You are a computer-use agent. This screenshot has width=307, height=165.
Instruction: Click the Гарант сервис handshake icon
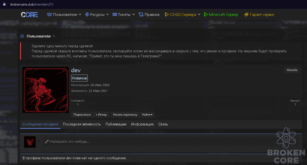click(246, 14)
